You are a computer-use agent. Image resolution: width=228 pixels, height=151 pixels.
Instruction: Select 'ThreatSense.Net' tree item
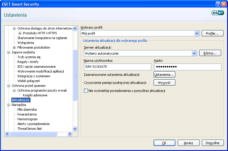(x=30, y=129)
